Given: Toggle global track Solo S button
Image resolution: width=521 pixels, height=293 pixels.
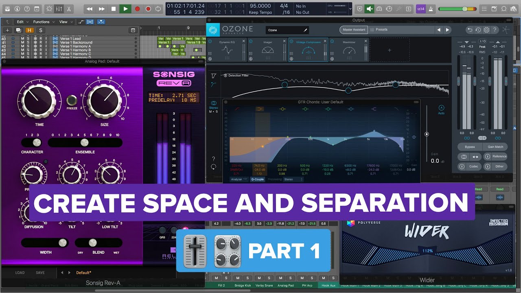Looking at the screenshot, I should click(x=40, y=30).
